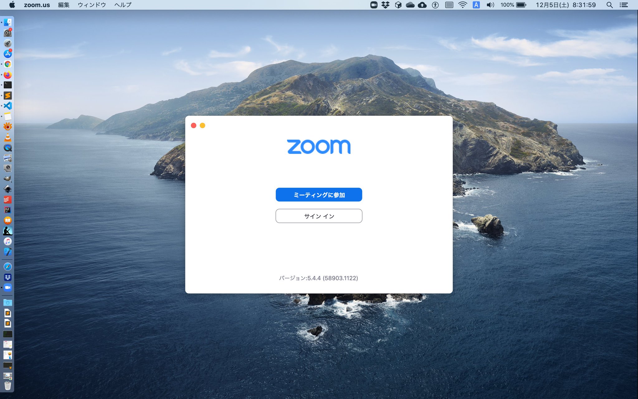Open the accessibility status icon in menu bar
This screenshot has height=399, width=638.
[435, 5]
